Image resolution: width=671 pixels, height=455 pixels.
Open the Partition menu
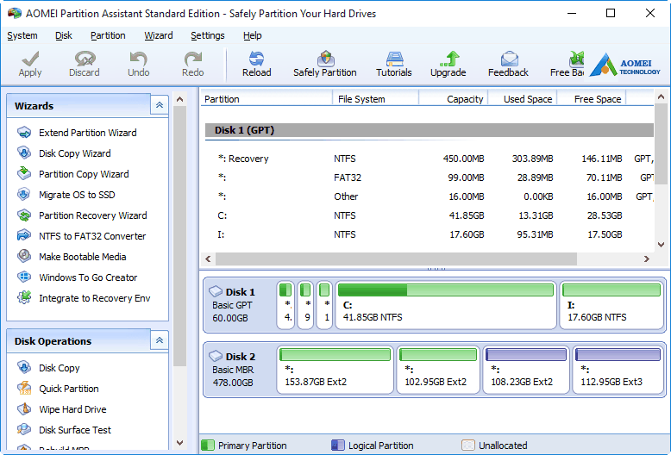point(108,35)
